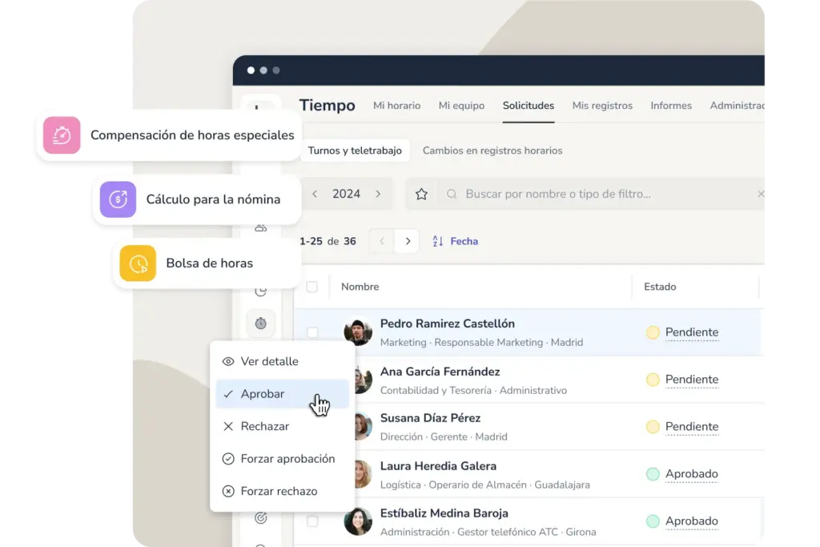
Task: Click the stopwatch icon in sidebar
Action: pyautogui.click(x=261, y=324)
